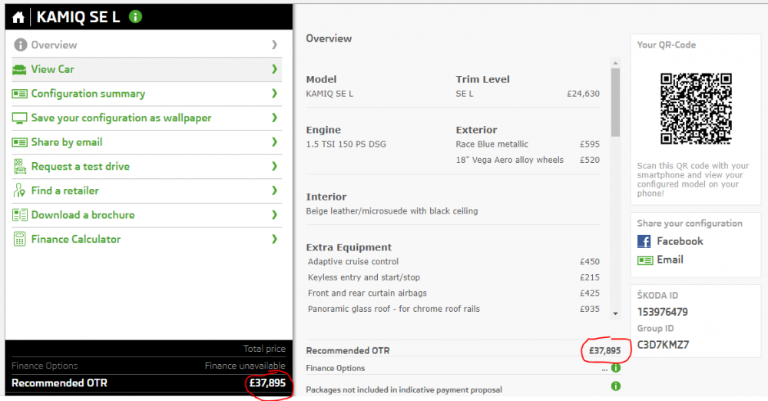Click the Overview info icon
Image resolution: width=768 pixels, height=401 pixels.
pyautogui.click(x=20, y=45)
